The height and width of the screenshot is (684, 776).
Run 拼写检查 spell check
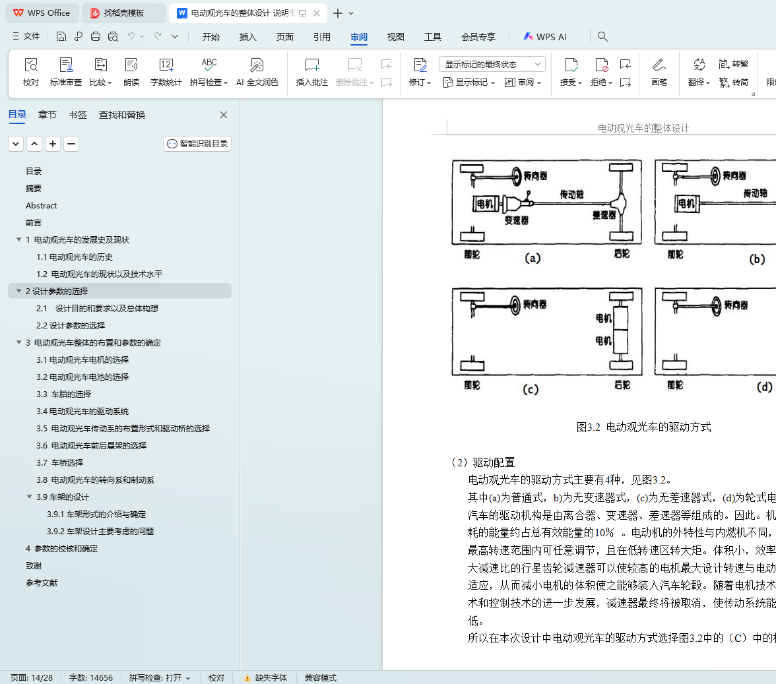coord(209,72)
